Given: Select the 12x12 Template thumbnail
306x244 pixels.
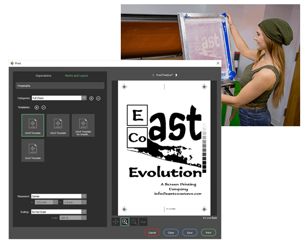Looking at the screenshot, I should [33, 151].
